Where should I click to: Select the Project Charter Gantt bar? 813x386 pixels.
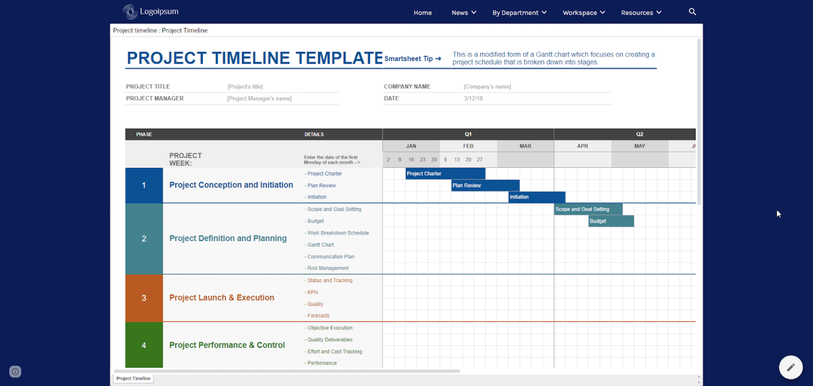click(445, 173)
